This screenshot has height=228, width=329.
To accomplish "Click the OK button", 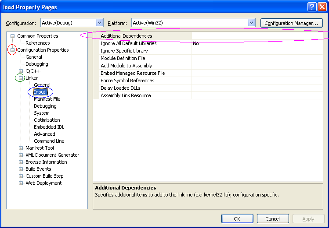I will [237, 219].
